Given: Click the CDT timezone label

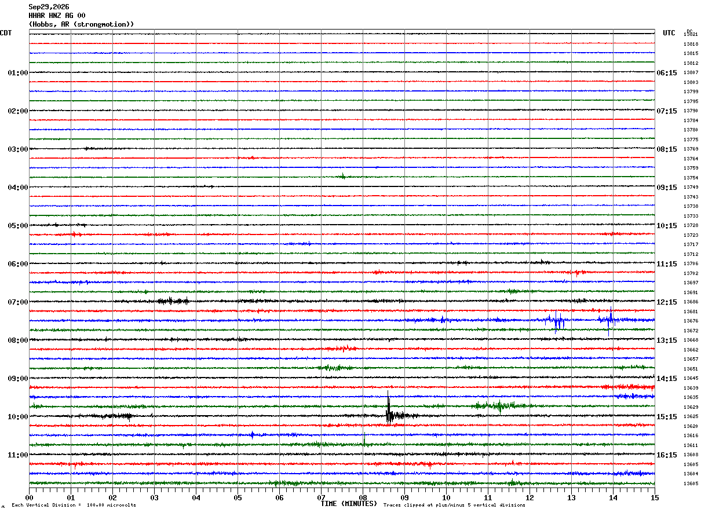Looking at the screenshot, I should click(x=6, y=33).
